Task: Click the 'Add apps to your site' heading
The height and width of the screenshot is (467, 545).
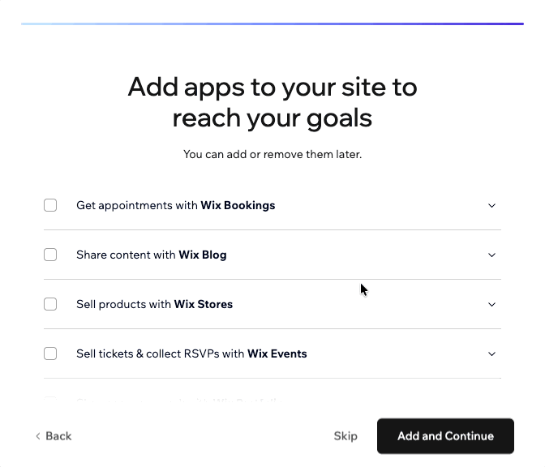Action: click(272, 101)
